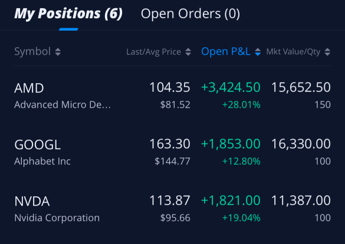Screen dimensions: 345x244
Task: Sort by Last/Avg Price column header
Action: [x=153, y=52]
